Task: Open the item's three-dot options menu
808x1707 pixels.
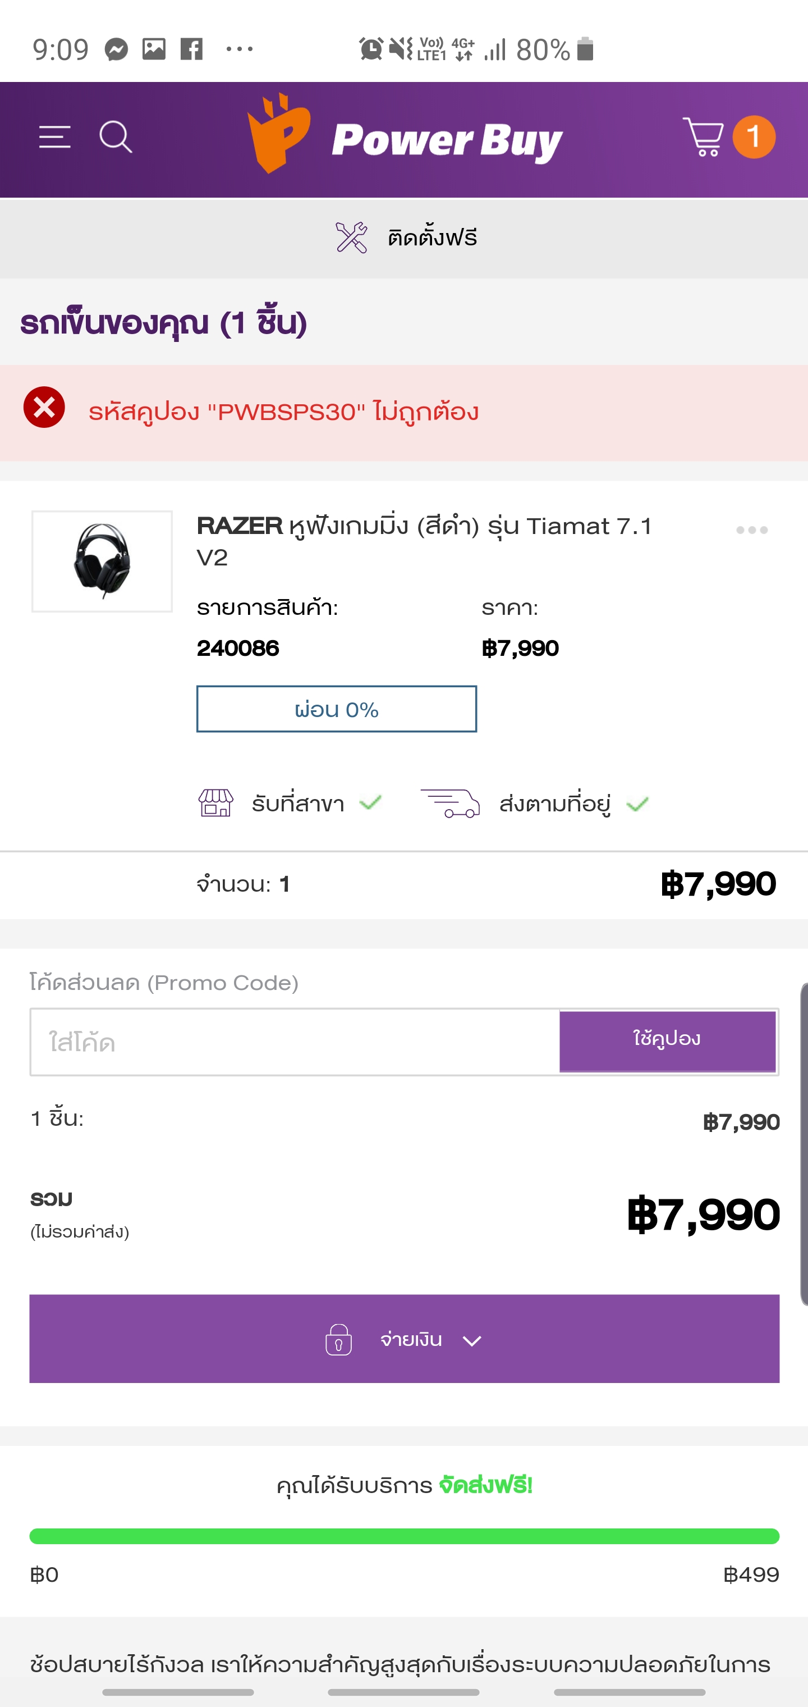Action: [x=752, y=530]
